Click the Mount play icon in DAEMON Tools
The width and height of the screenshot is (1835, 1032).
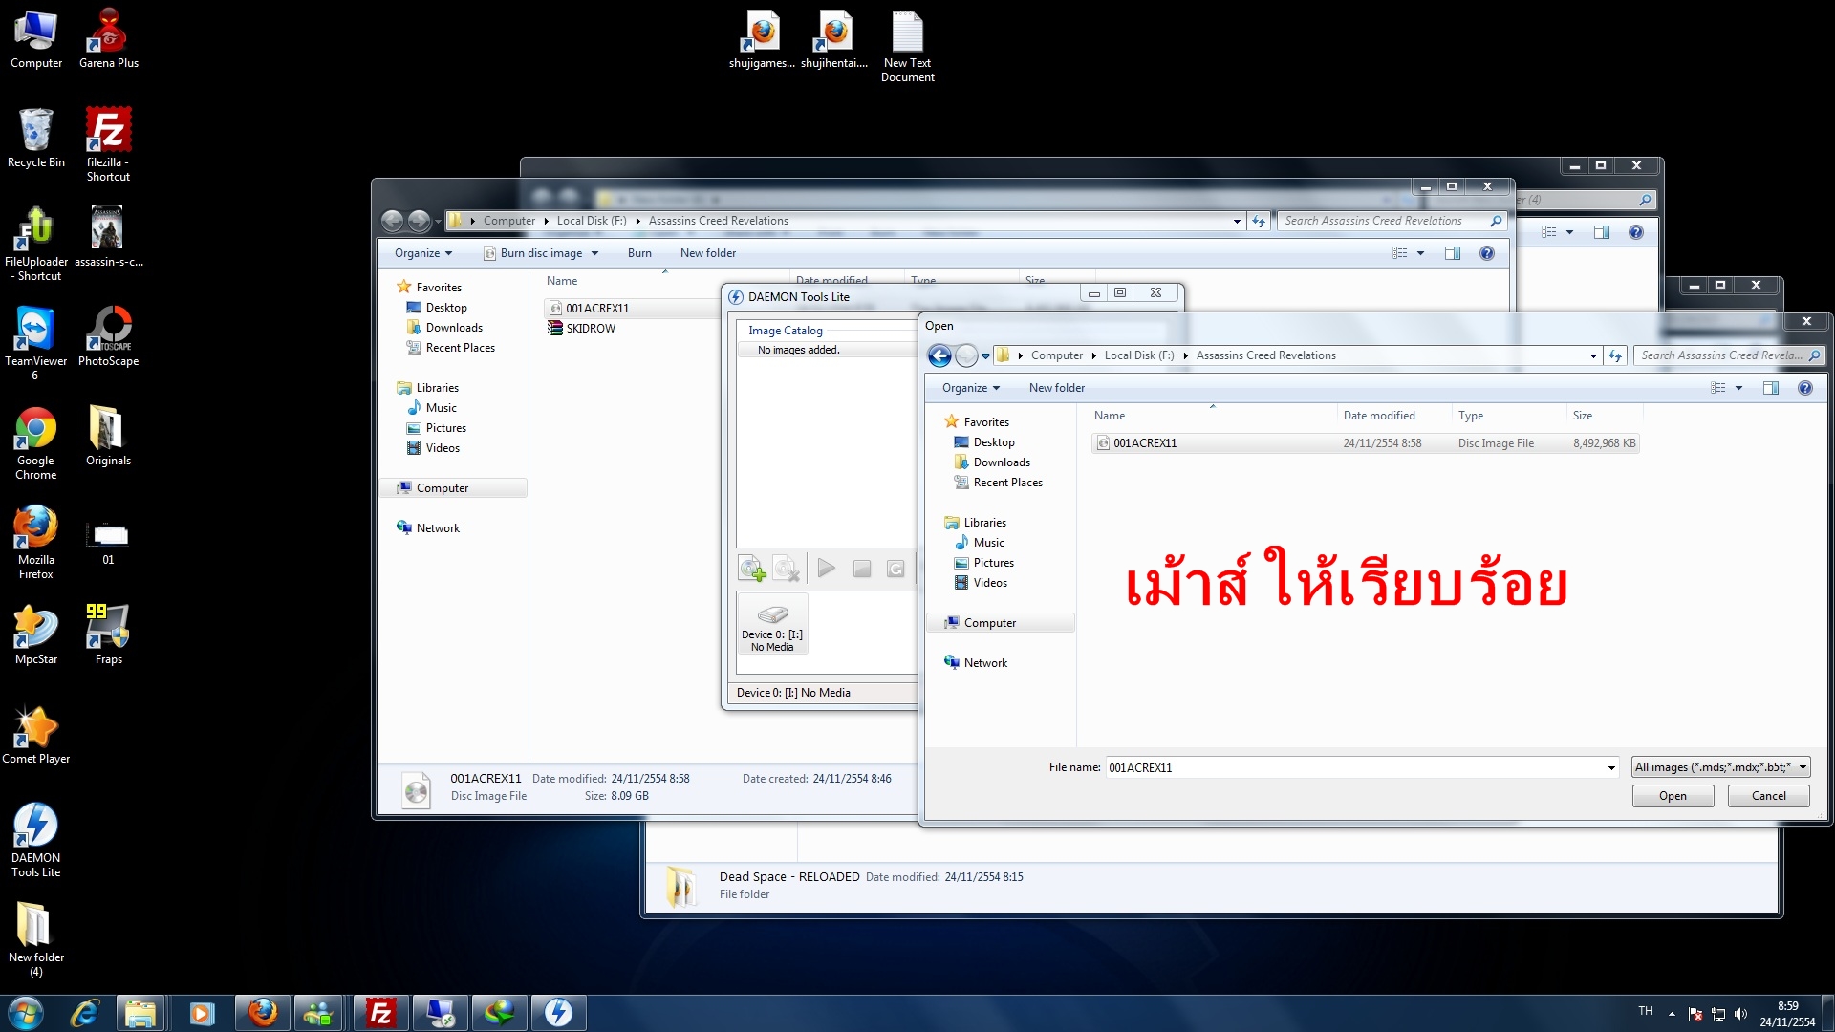point(827,569)
